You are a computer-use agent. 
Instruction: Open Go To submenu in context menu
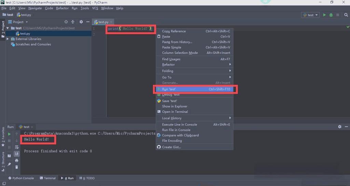[x=194, y=77]
